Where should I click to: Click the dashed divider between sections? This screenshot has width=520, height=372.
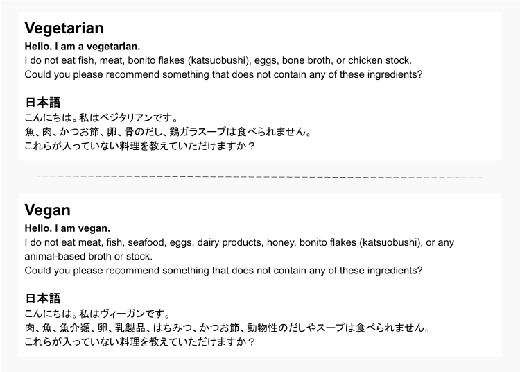259,176
